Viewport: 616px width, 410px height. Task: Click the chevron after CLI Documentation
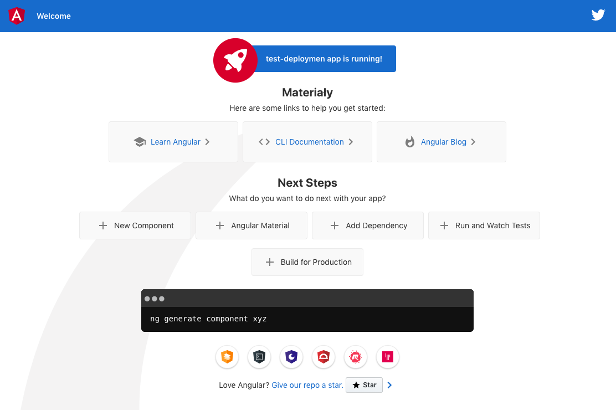click(x=351, y=142)
